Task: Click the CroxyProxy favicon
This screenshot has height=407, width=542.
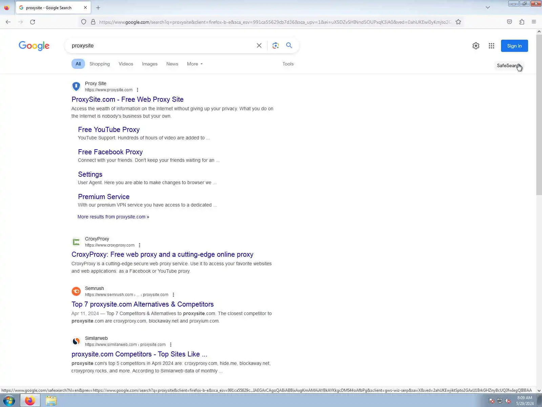Action: [x=76, y=241]
